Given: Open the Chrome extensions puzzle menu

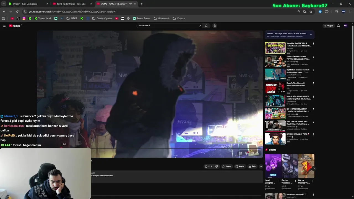Looking at the screenshot, I should (x=327, y=12).
